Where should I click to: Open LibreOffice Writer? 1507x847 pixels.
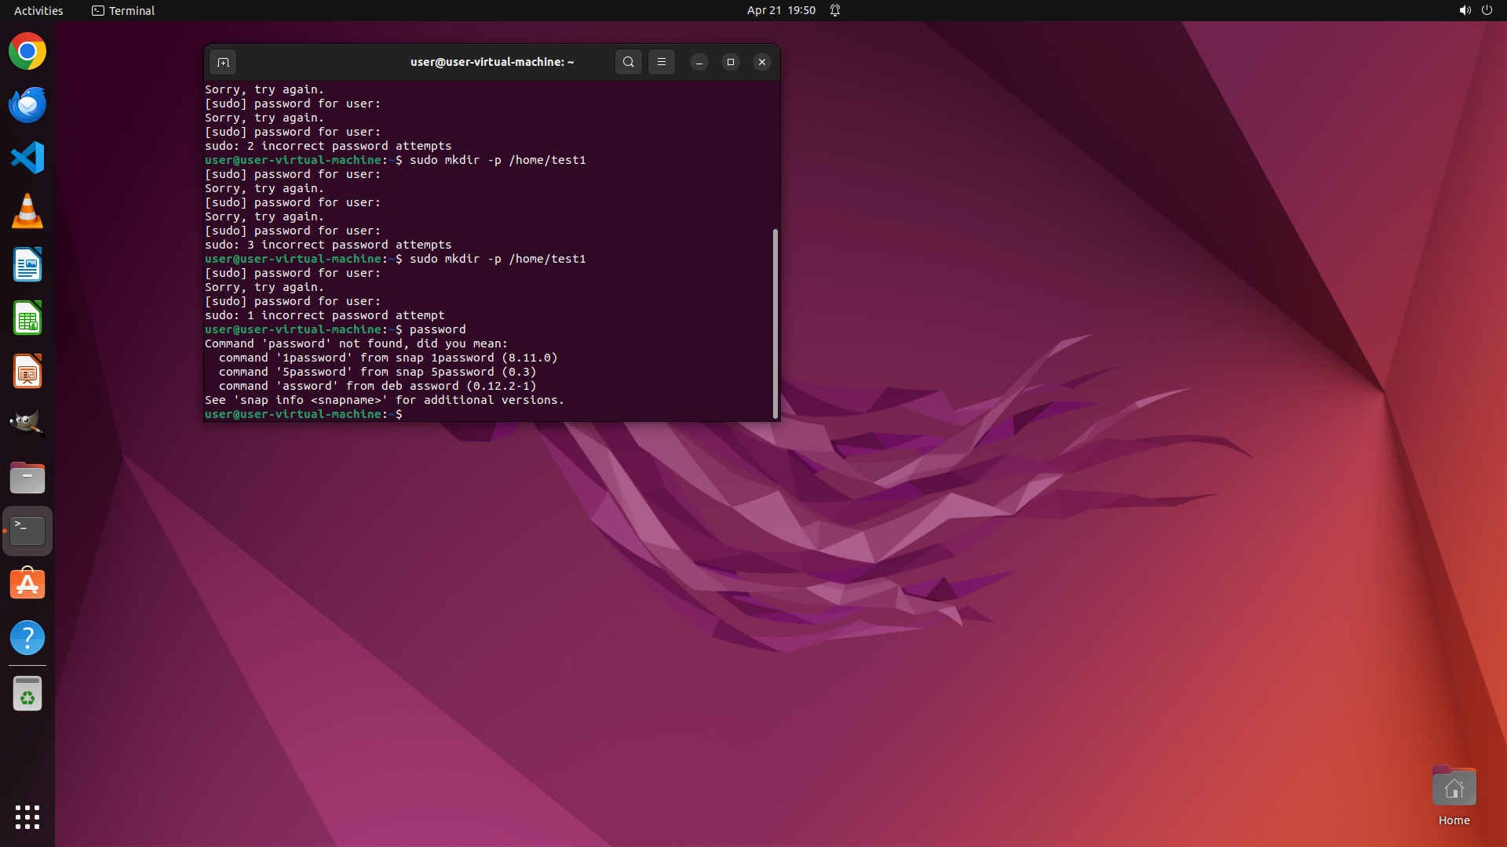coord(27,264)
